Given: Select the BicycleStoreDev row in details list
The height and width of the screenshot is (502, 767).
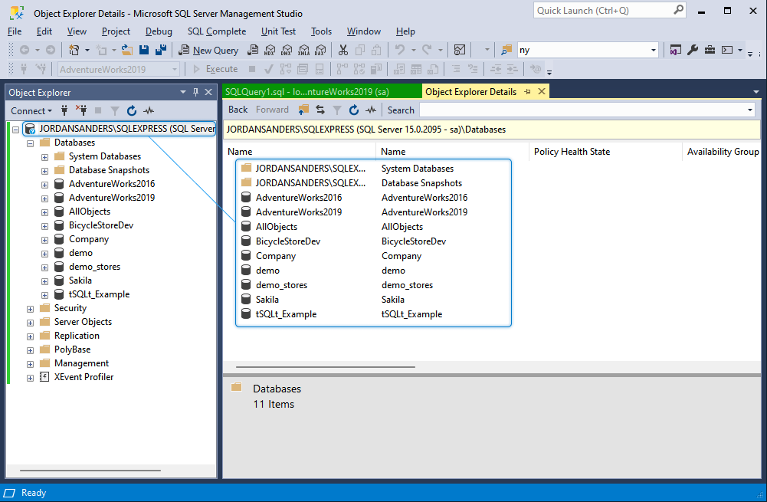Looking at the screenshot, I should (373, 241).
